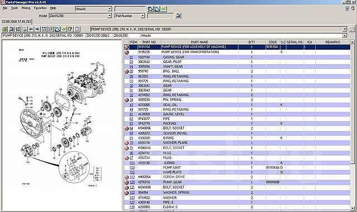
Task: Click scrollbar down arrow of parts list
Action: pos(352,208)
